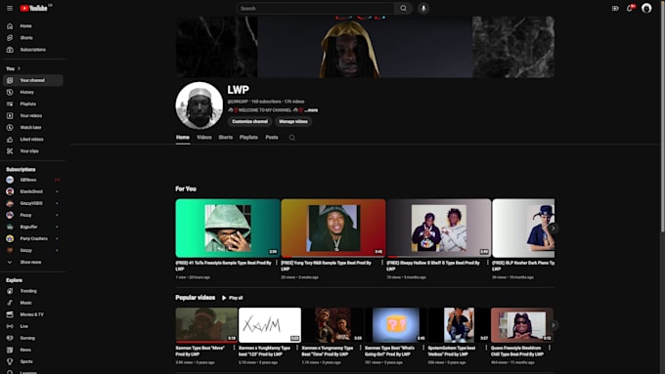Image resolution: width=665 pixels, height=374 pixels.
Task: Open Liked videos in sidebar
Action: point(33,140)
